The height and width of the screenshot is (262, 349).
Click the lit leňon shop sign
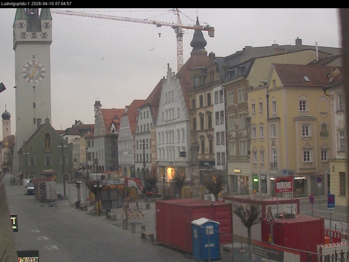[x=237, y=171]
